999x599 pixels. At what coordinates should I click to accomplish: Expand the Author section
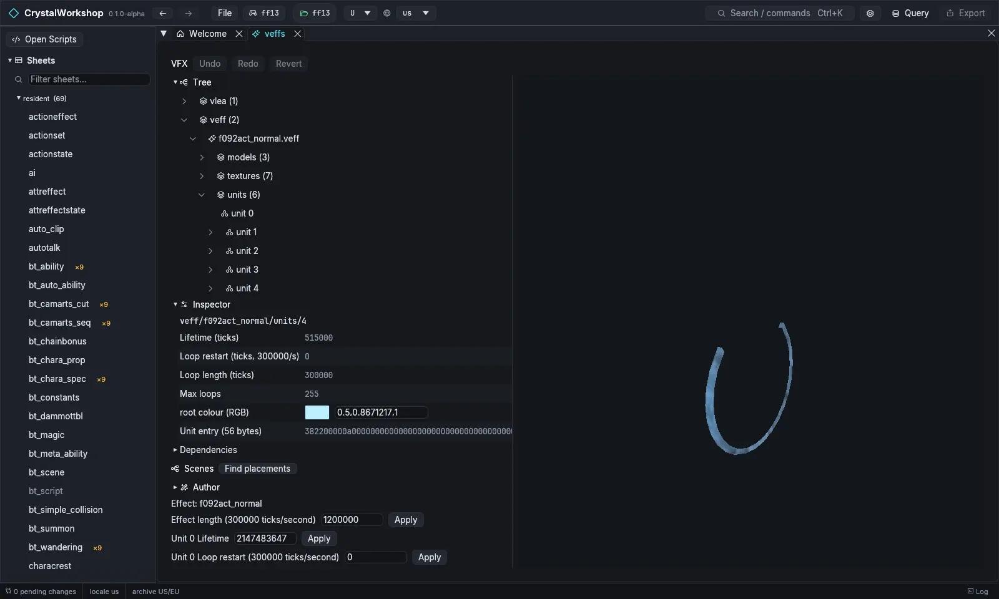[175, 487]
